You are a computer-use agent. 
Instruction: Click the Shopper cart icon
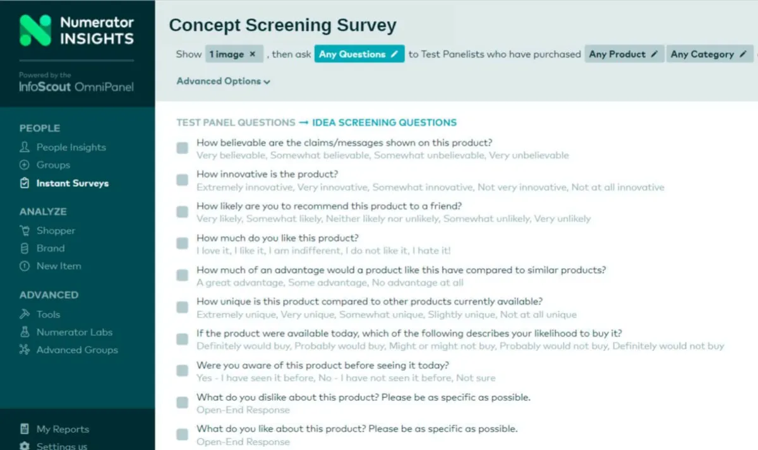tap(25, 230)
